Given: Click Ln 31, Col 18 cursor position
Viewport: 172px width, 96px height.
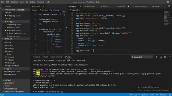Looking at the screenshot, I should click(x=135, y=95).
